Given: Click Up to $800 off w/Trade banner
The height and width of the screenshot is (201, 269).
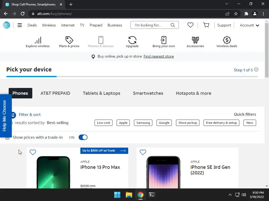Looking at the screenshot, I should tap(104, 150).
